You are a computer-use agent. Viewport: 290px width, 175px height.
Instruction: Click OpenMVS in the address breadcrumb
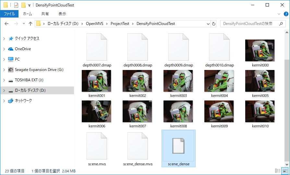point(94,24)
